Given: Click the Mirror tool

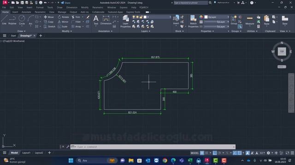Looking at the screenshot, I should tap(63, 22).
